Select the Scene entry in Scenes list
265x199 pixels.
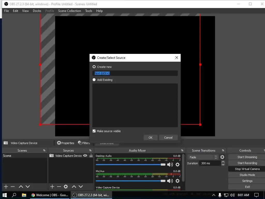[x=25, y=156]
